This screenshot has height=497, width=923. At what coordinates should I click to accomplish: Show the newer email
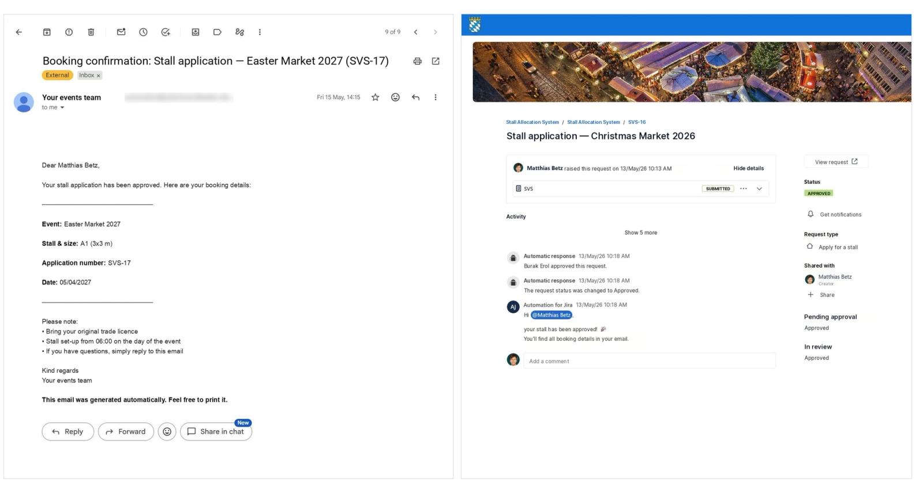click(415, 32)
